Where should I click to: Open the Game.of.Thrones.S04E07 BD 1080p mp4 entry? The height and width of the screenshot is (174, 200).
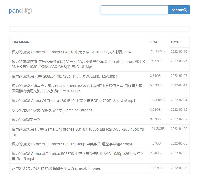point(71,52)
